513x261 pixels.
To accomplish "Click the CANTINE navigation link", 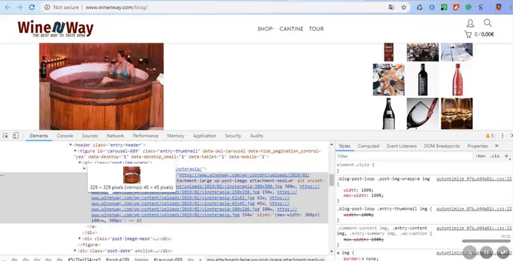I will 291,29.
